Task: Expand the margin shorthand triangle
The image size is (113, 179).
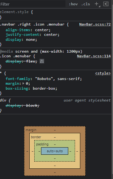Action: [23, 83]
